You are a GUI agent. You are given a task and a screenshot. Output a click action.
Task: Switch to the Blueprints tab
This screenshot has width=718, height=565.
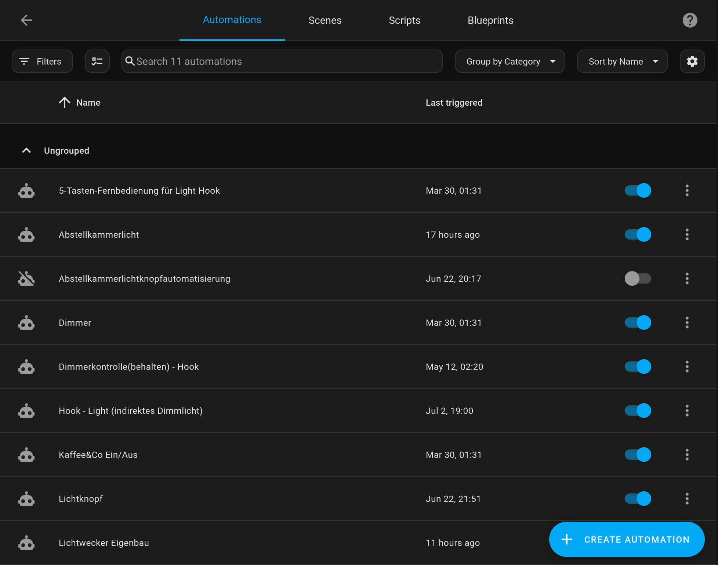click(x=490, y=20)
